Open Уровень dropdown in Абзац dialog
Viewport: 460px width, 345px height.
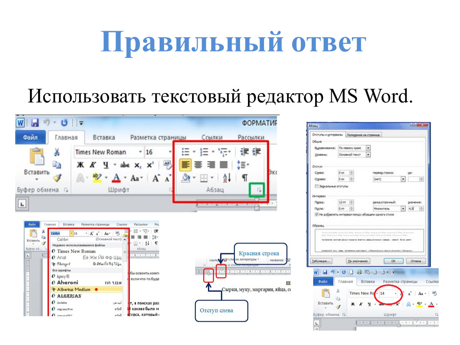(368, 155)
